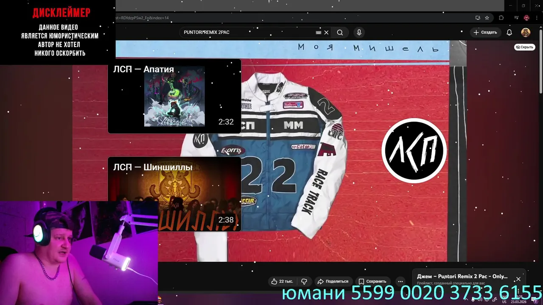
Task: Open the US keyboard language indicator
Action: click(504, 302)
